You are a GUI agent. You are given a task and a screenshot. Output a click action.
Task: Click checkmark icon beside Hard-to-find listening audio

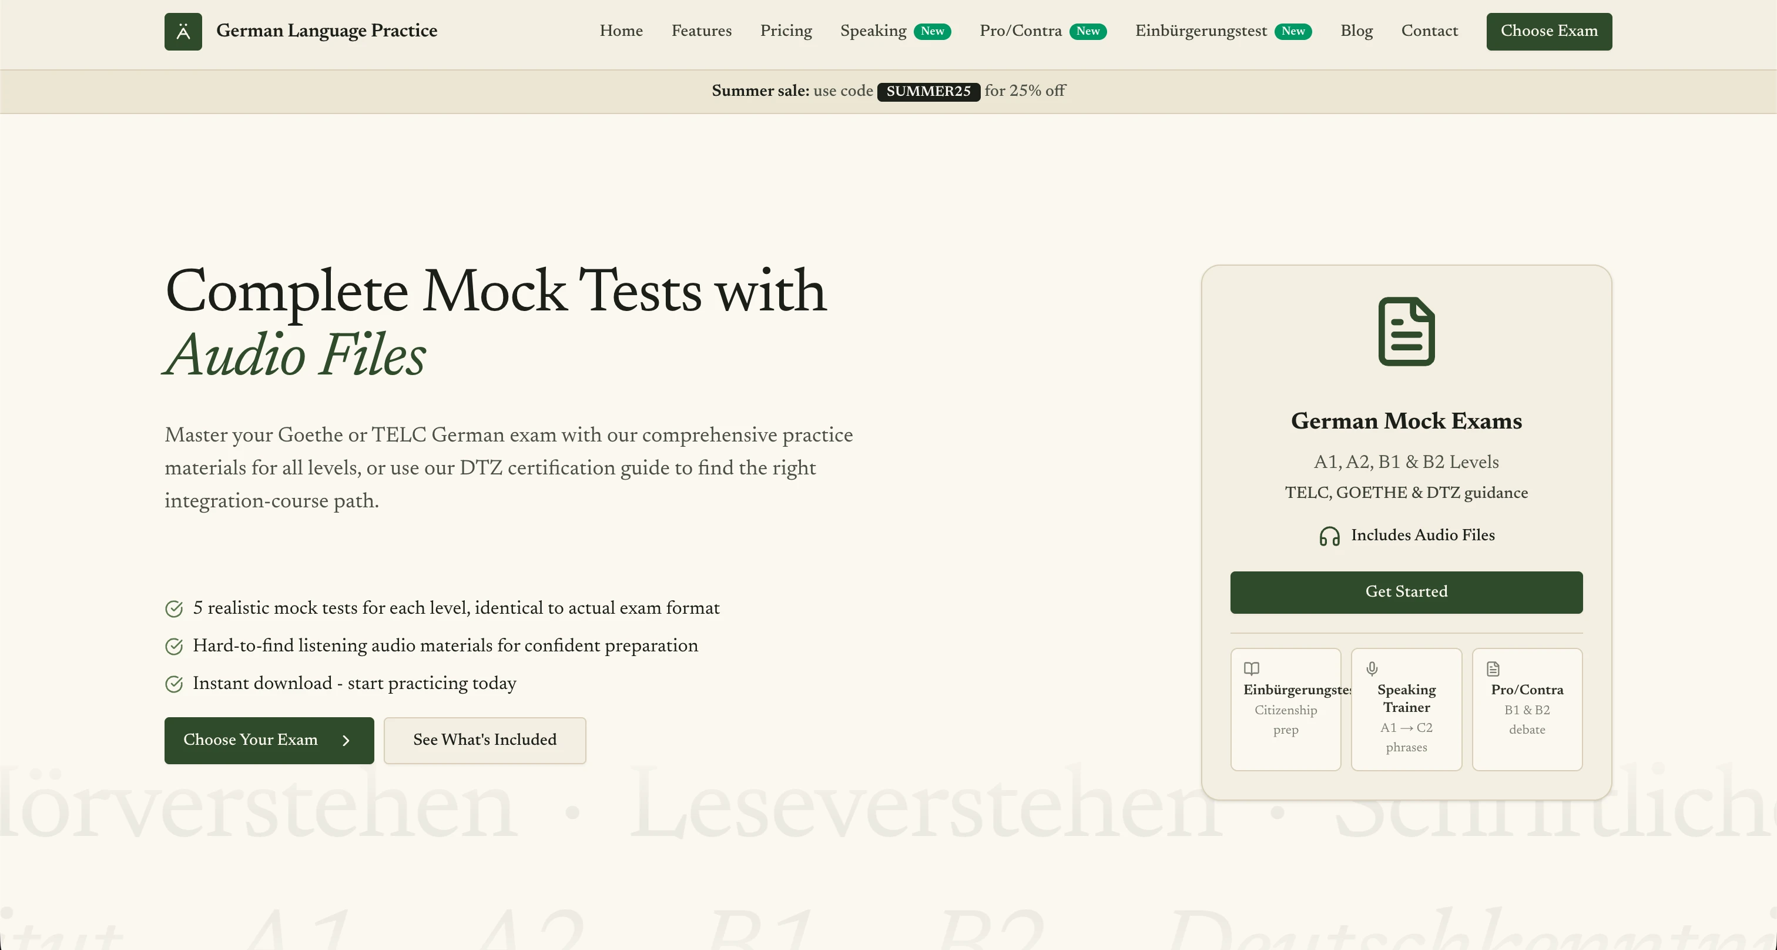(174, 645)
